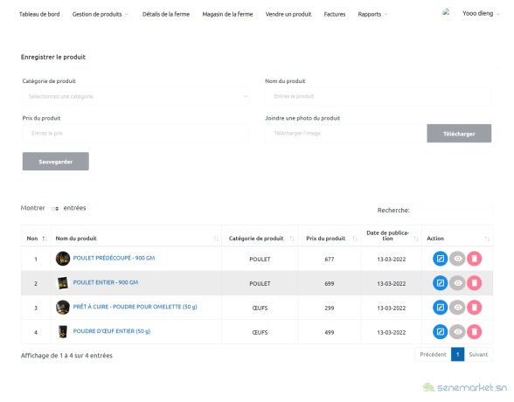
Task: Delete the POUDRE D'ŒUF ENTIER product
Action: pos(474,332)
